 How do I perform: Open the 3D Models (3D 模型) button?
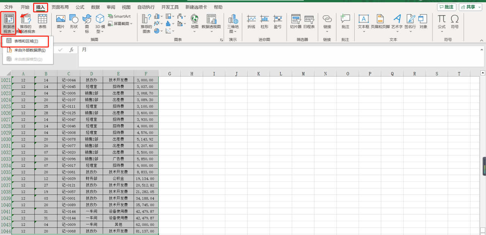tap(100, 24)
